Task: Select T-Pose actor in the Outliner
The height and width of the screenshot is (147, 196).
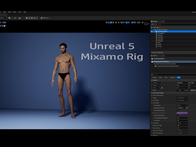Action: tap(160, 46)
